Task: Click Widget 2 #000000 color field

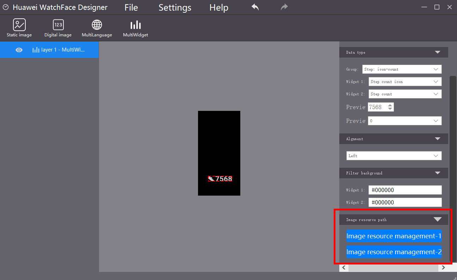Action: click(405, 202)
